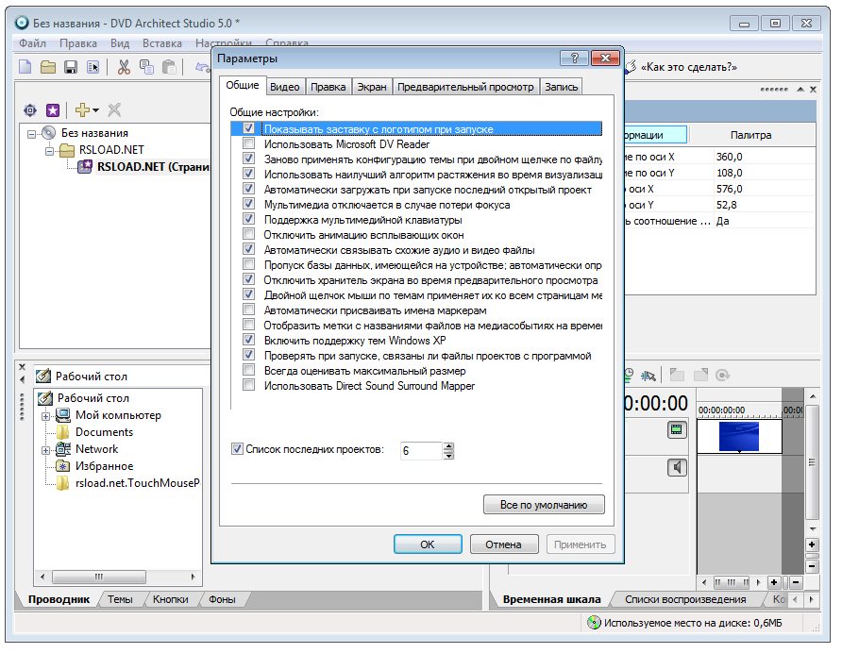Click the explorer horizontal scrollbar thumb
Image resolution: width=842 pixels, height=653 pixels.
[99, 577]
